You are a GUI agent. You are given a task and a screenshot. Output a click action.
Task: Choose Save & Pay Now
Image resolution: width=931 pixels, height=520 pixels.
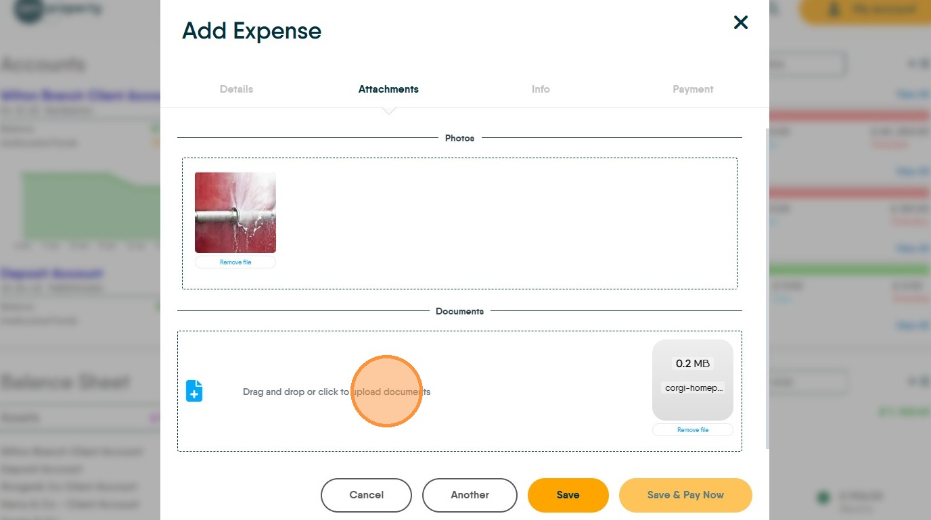[x=685, y=495]
